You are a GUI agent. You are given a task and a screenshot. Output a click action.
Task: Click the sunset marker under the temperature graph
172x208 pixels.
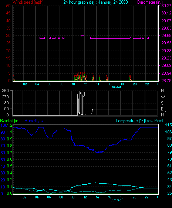coord(116,200)
